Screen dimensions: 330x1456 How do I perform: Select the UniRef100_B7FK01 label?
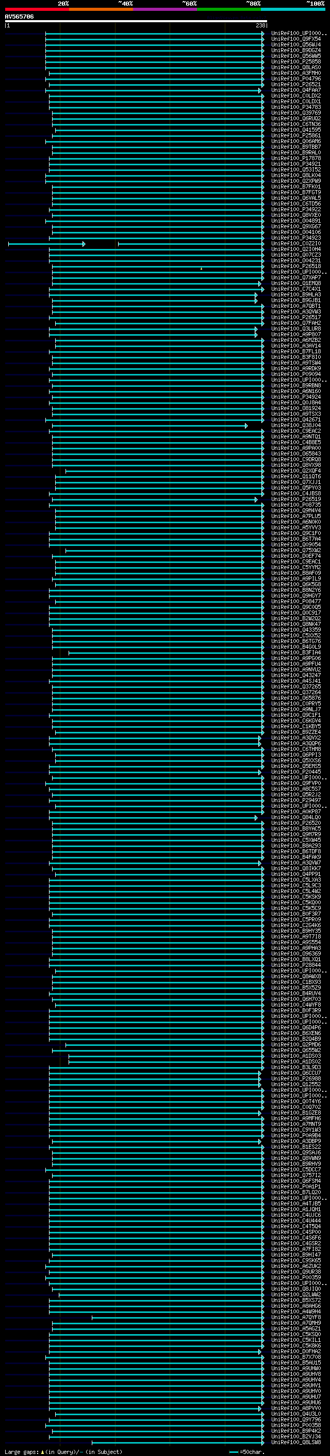pos(295,186)
